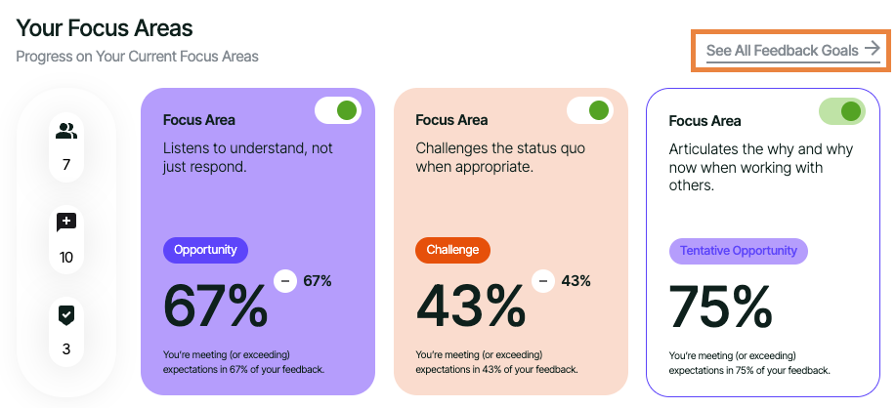Click the large 67% progress figure
The image size is (896, 408).
(216, 306)
